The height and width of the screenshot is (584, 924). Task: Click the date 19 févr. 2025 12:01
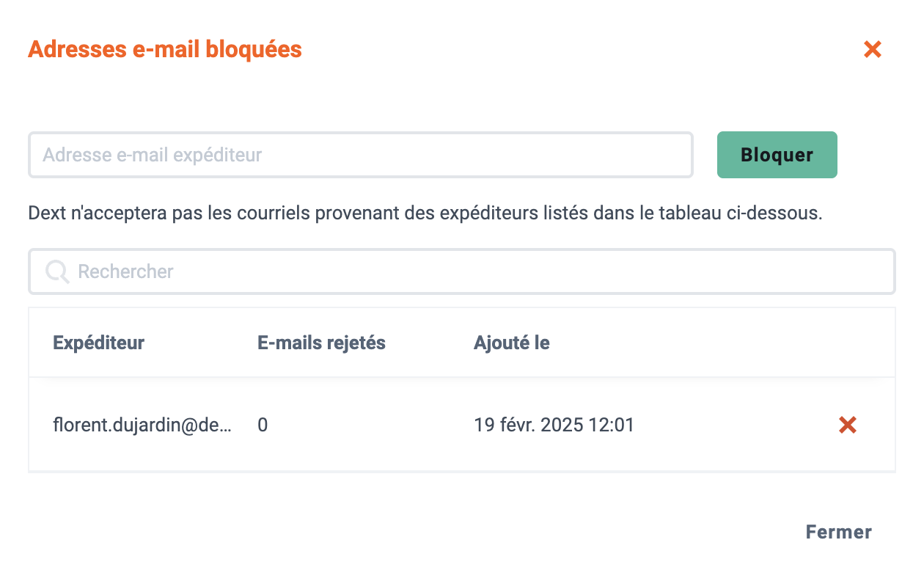point(554,425)
